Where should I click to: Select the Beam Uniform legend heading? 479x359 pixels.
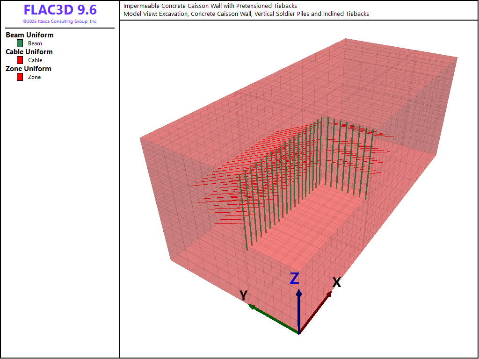pos(29,35)
